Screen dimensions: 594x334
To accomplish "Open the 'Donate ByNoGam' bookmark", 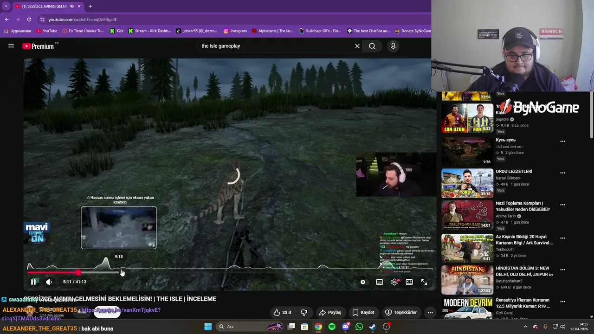I will (x=413, y=31).
